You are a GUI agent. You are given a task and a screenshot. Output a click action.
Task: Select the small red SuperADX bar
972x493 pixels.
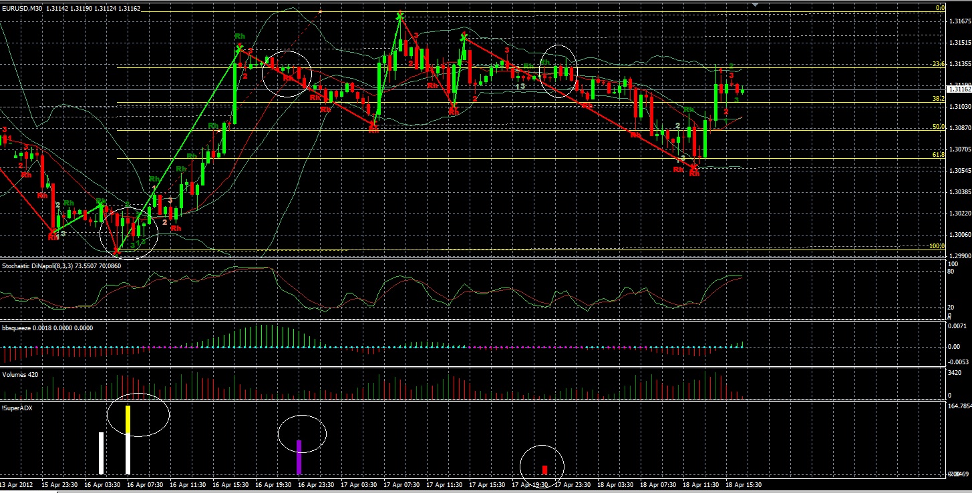[544, 470]
